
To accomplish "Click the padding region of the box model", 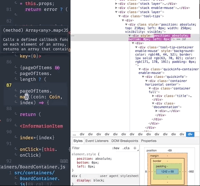I will click(167, 166).
